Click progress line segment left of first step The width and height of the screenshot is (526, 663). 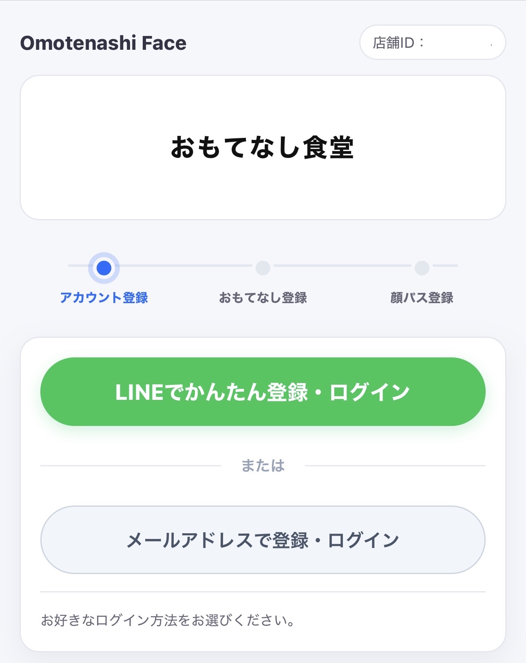coord(77,266)
